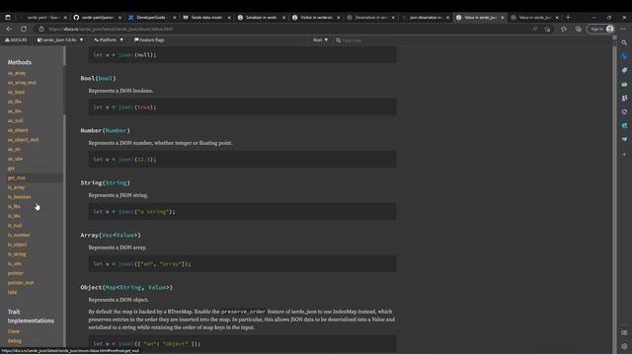Open Debug trait implementation in sidebar
This screenshot has height=355, width=632.
(15, 341)
